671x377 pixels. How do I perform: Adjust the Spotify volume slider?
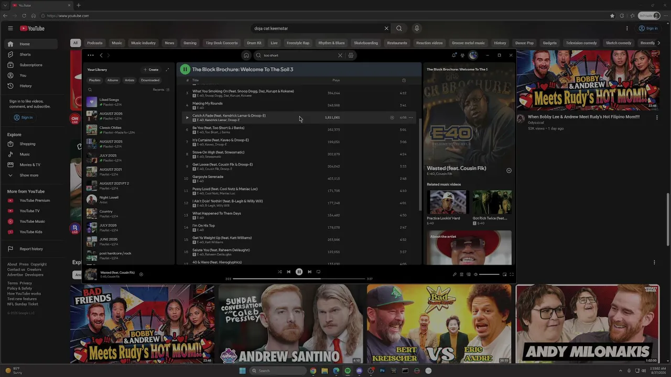click(x=489, y=274)
